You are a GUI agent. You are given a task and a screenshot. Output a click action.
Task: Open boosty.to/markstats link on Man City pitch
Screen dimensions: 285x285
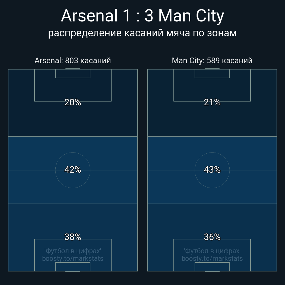coord(212,258)
